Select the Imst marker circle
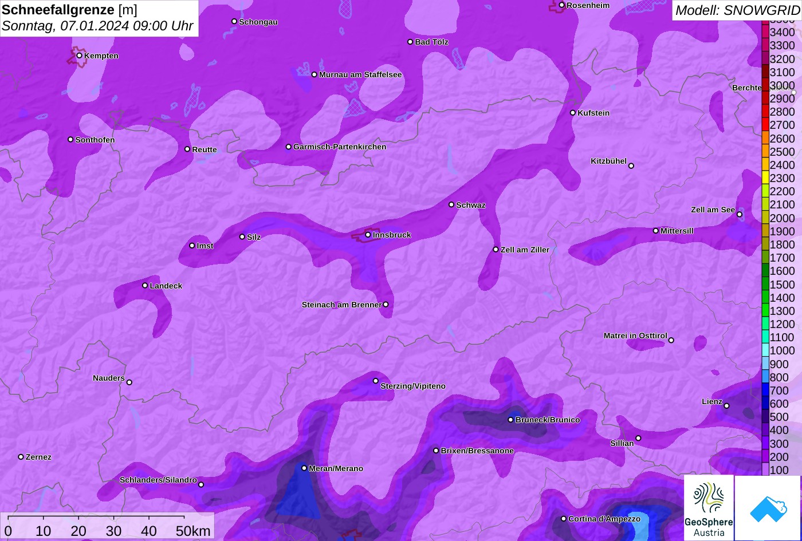This screenshot has width=802, height=541. (192, 246)
